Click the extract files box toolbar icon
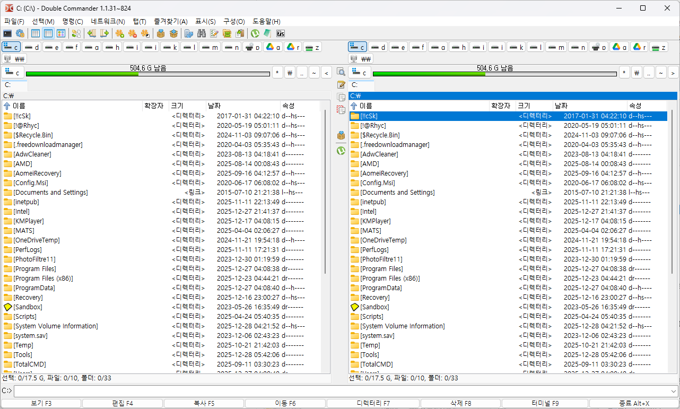Viewport: 680px width, 409px height. (x=173, y=33)
